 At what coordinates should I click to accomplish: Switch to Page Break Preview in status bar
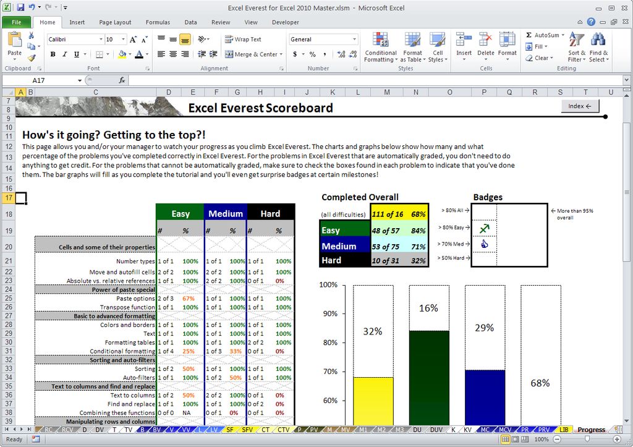tap(524, 440)
